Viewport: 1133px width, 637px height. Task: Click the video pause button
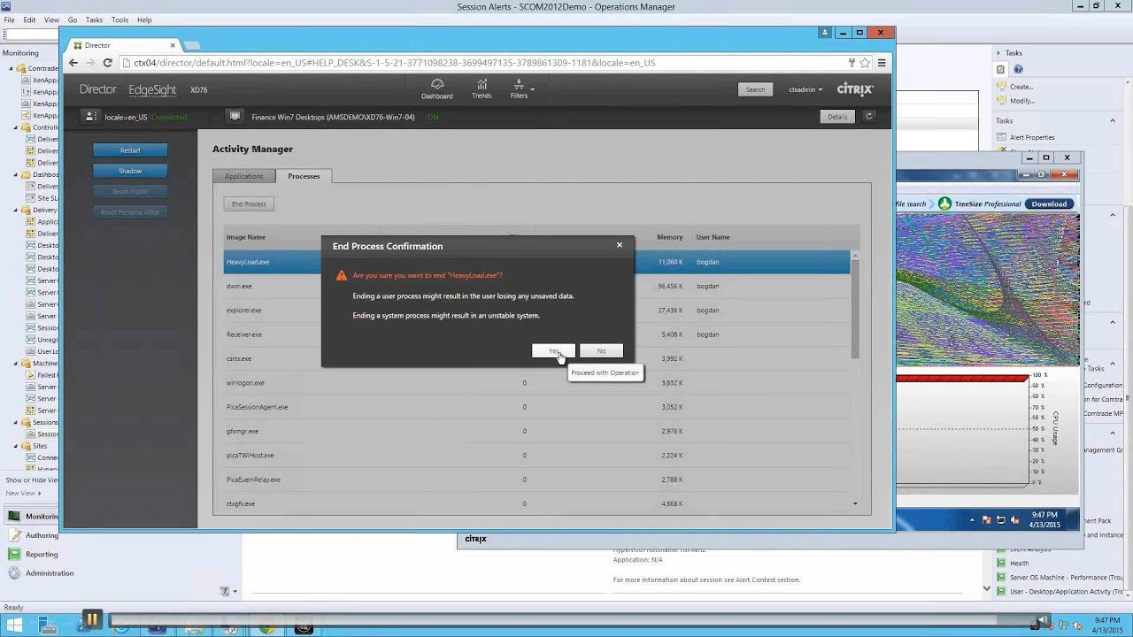[x=91, y=619]
